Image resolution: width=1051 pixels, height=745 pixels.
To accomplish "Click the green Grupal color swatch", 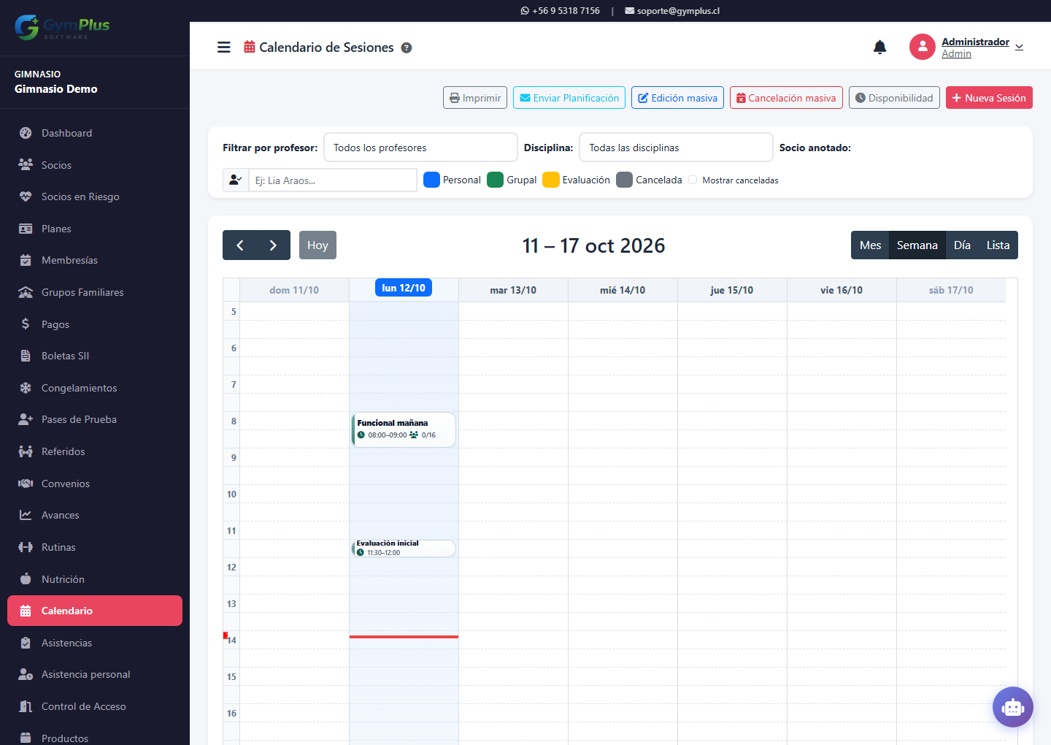I will pos(495,180).
